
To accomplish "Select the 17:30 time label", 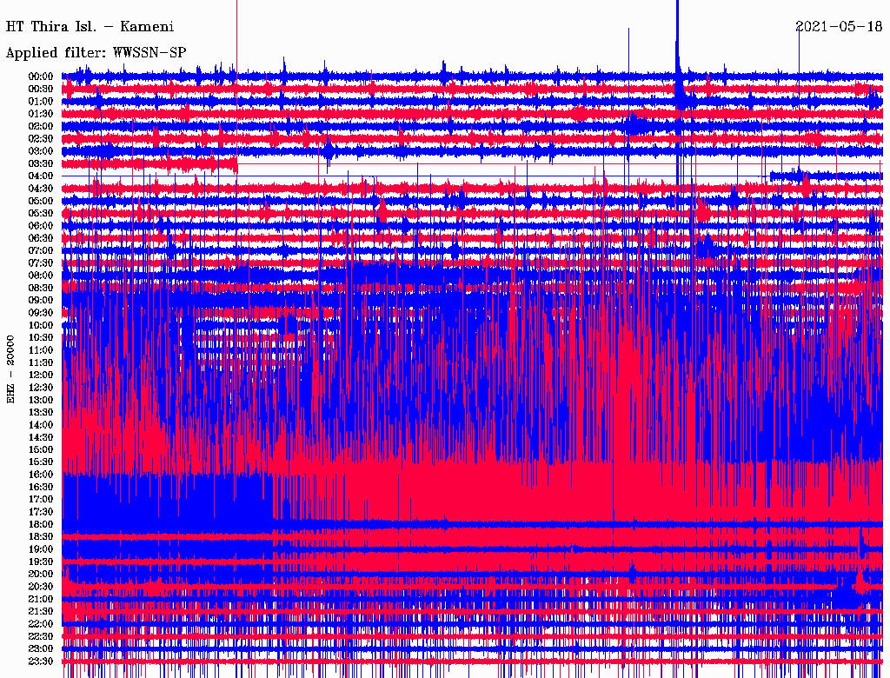I will tap(41, 512).
